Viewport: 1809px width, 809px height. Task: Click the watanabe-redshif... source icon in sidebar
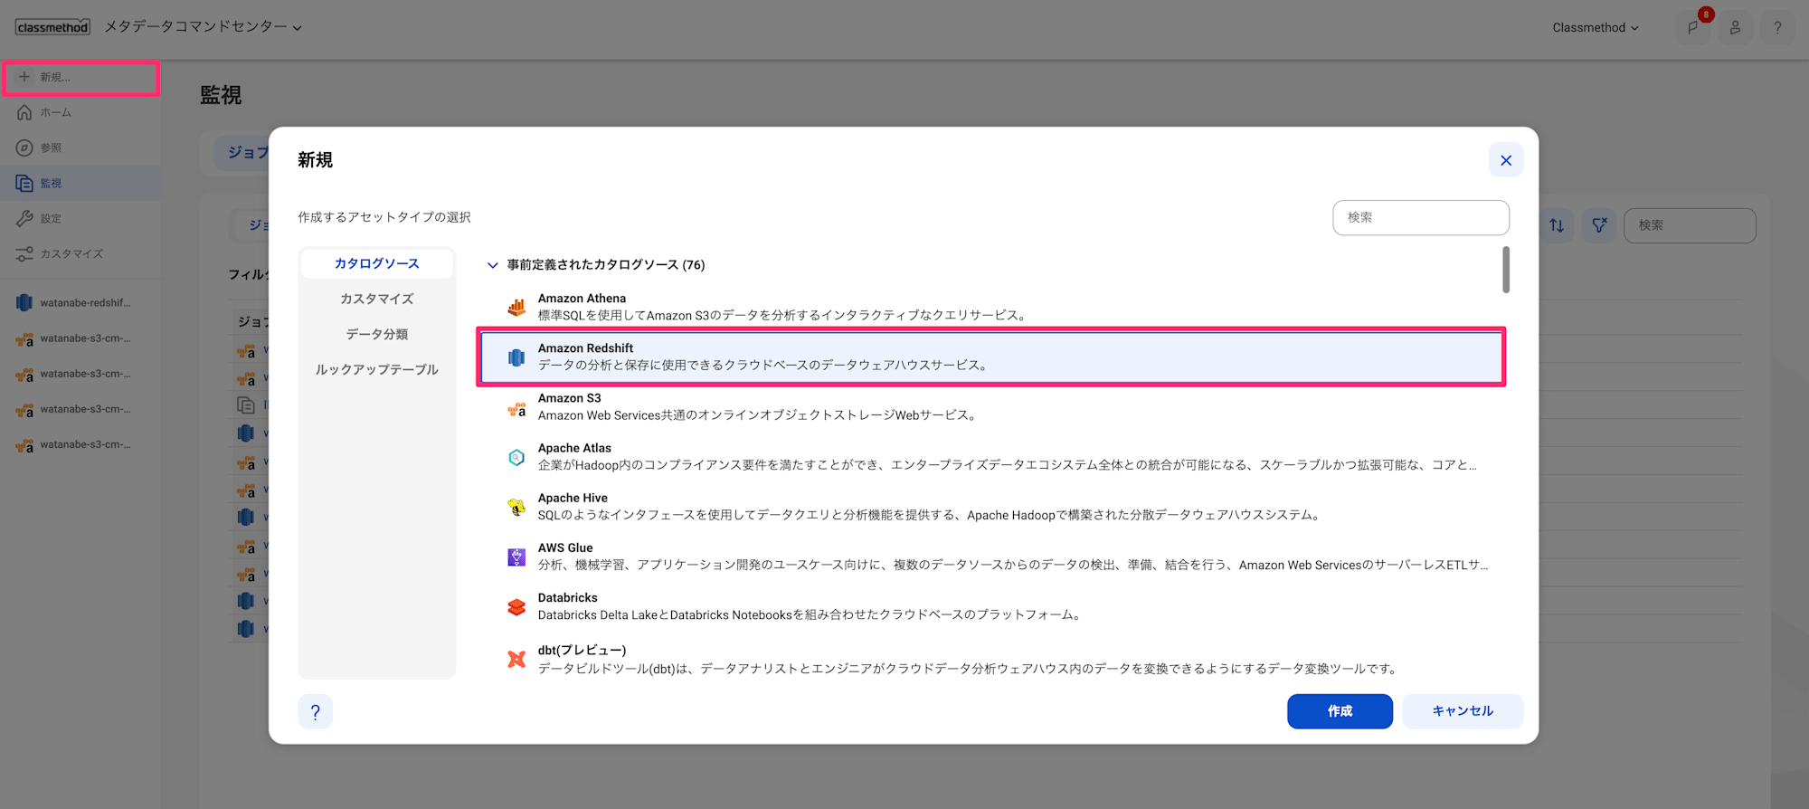pyautogui.click(x=24, y=303)
